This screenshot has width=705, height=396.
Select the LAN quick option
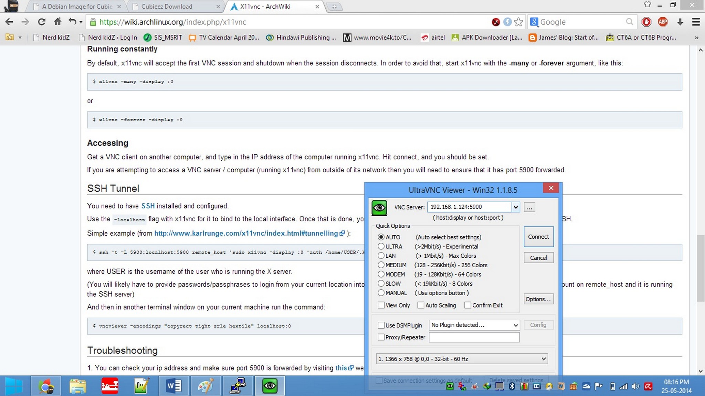point(381,256)
